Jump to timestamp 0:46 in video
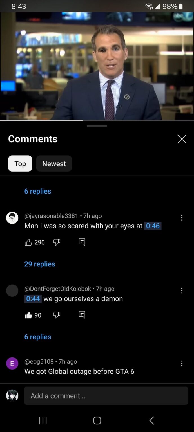Screen dimensions: 194x432 [153, 226]
